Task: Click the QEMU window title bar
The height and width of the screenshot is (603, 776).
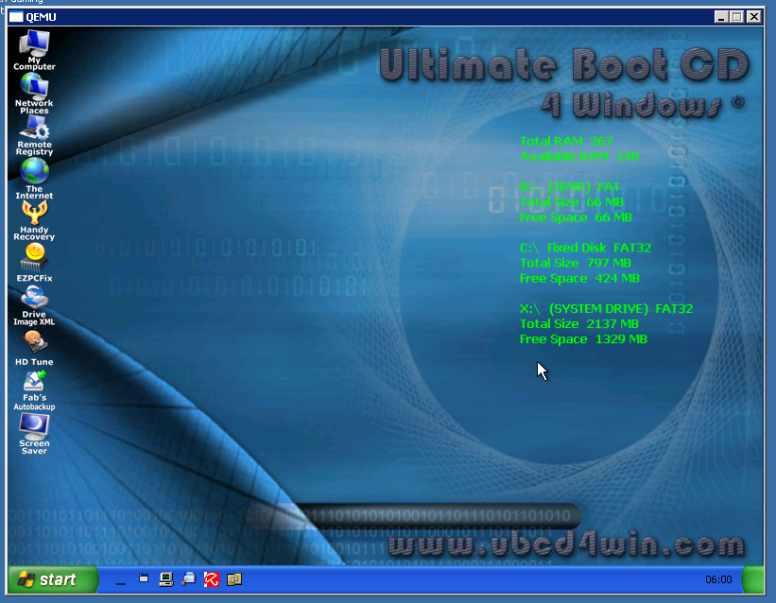Action: [386, 17]
